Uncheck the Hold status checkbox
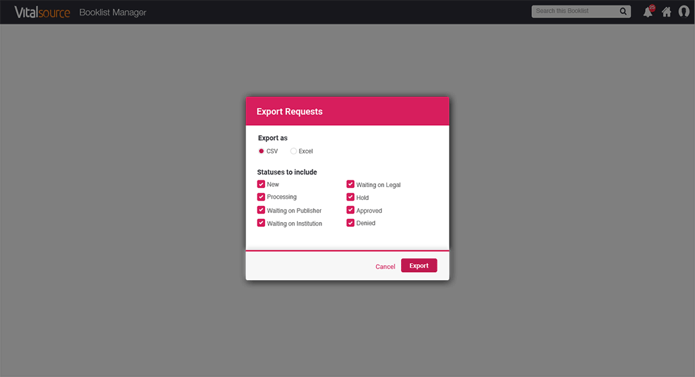Viewport: 695px width, 377px height. click(351, 197)
